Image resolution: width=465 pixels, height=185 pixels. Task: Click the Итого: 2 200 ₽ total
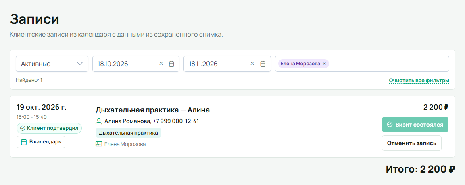pyautogui.click(x=421, y=169)
